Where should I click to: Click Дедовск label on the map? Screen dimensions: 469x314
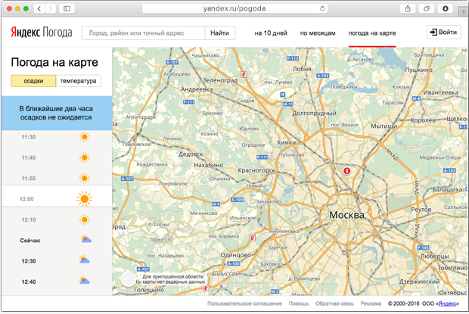[191, 154]
